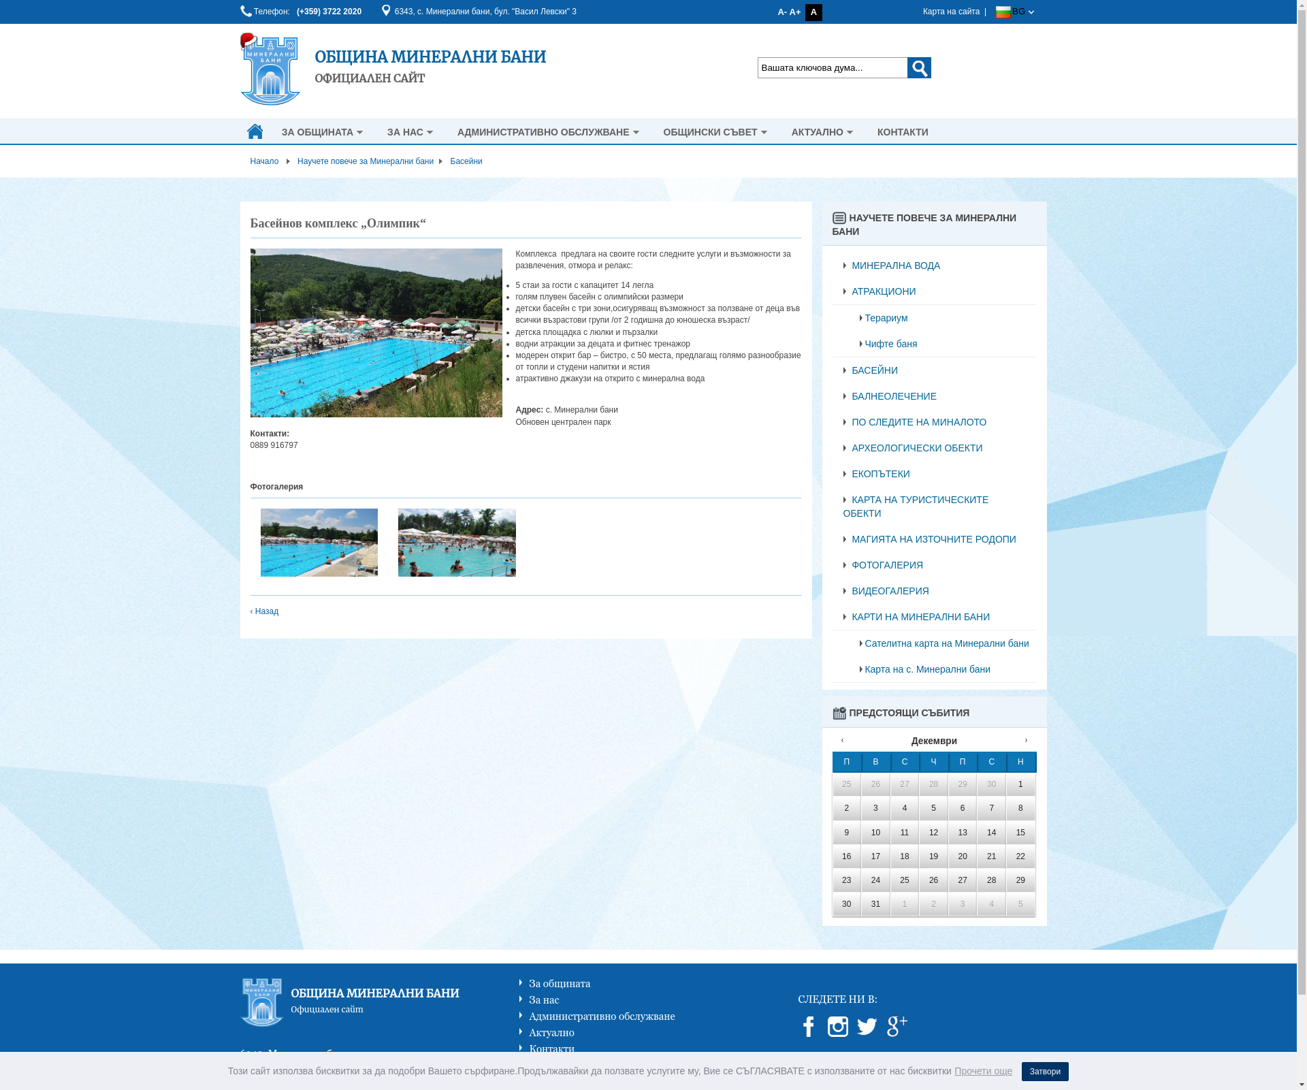The image size is (1307, 1090).
Task: Increase font size with A+ control
Action: [x=795, y=12]
